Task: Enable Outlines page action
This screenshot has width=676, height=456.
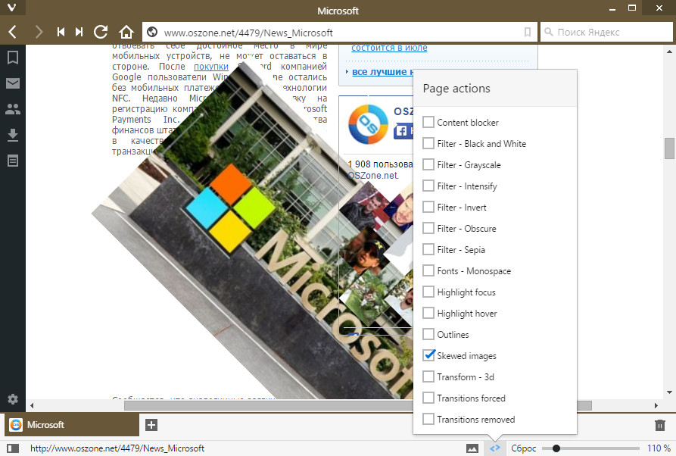Action: [428, 334]
